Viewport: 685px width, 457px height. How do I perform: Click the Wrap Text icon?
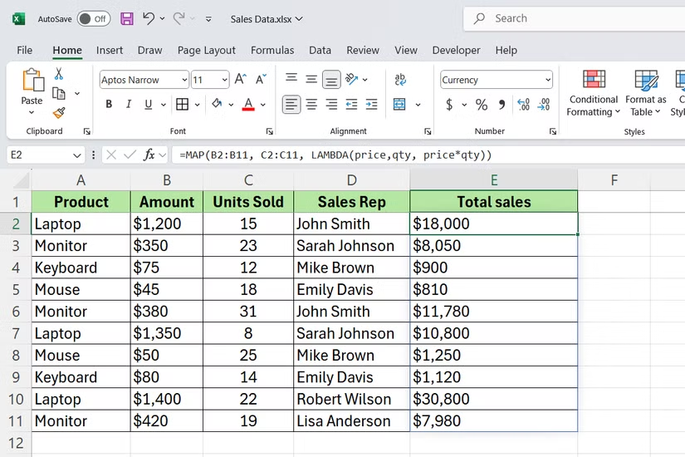pos(400,80)
